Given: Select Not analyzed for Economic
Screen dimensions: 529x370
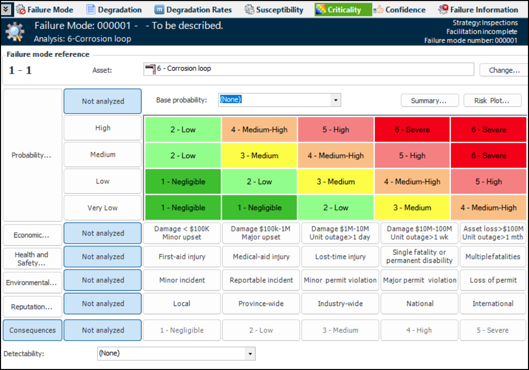Looking at the screenshot, I should click(102, 233).
